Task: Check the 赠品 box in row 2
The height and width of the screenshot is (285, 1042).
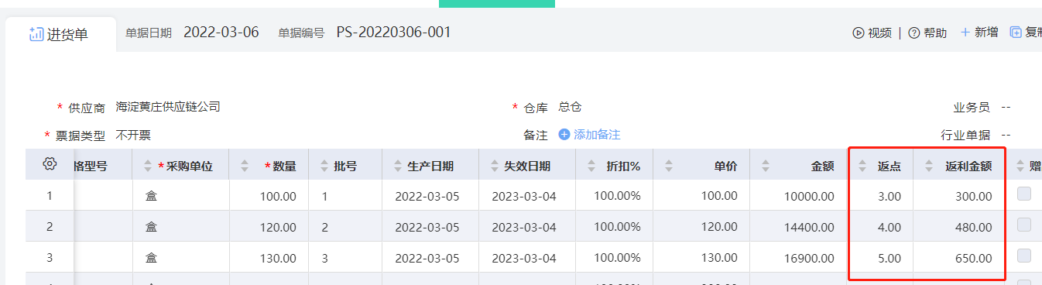Action: pos(1024,225)
